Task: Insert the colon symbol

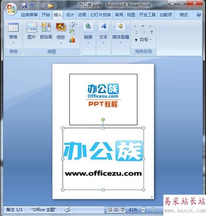Action: [144, 33]
